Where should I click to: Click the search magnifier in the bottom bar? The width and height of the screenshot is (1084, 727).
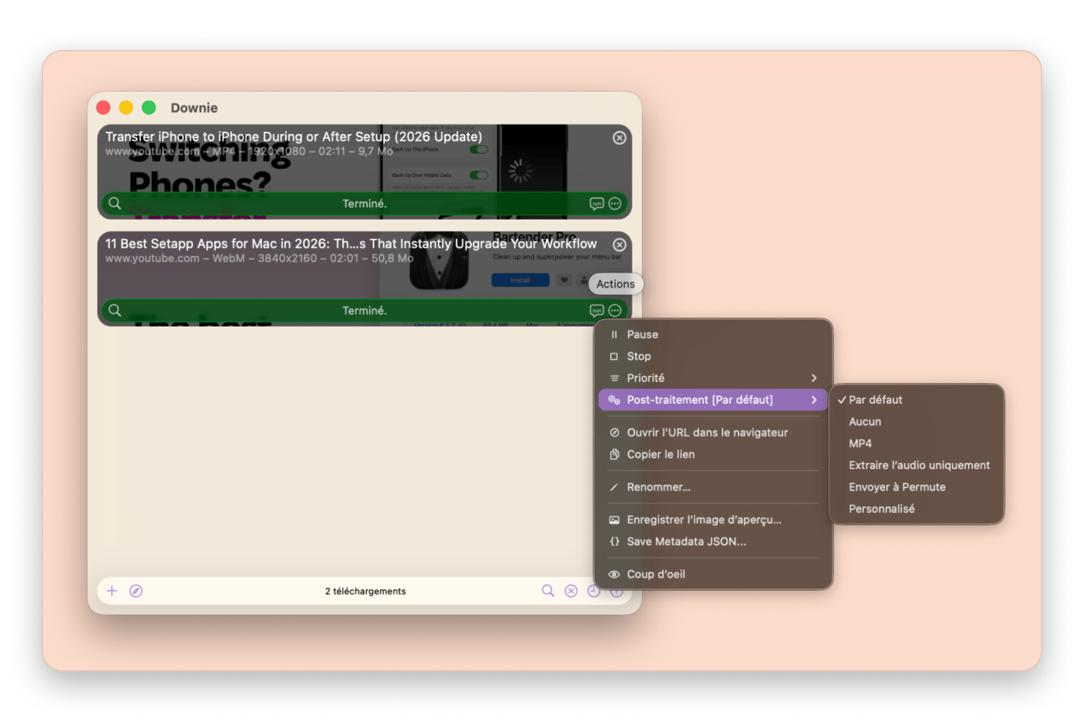548,591
